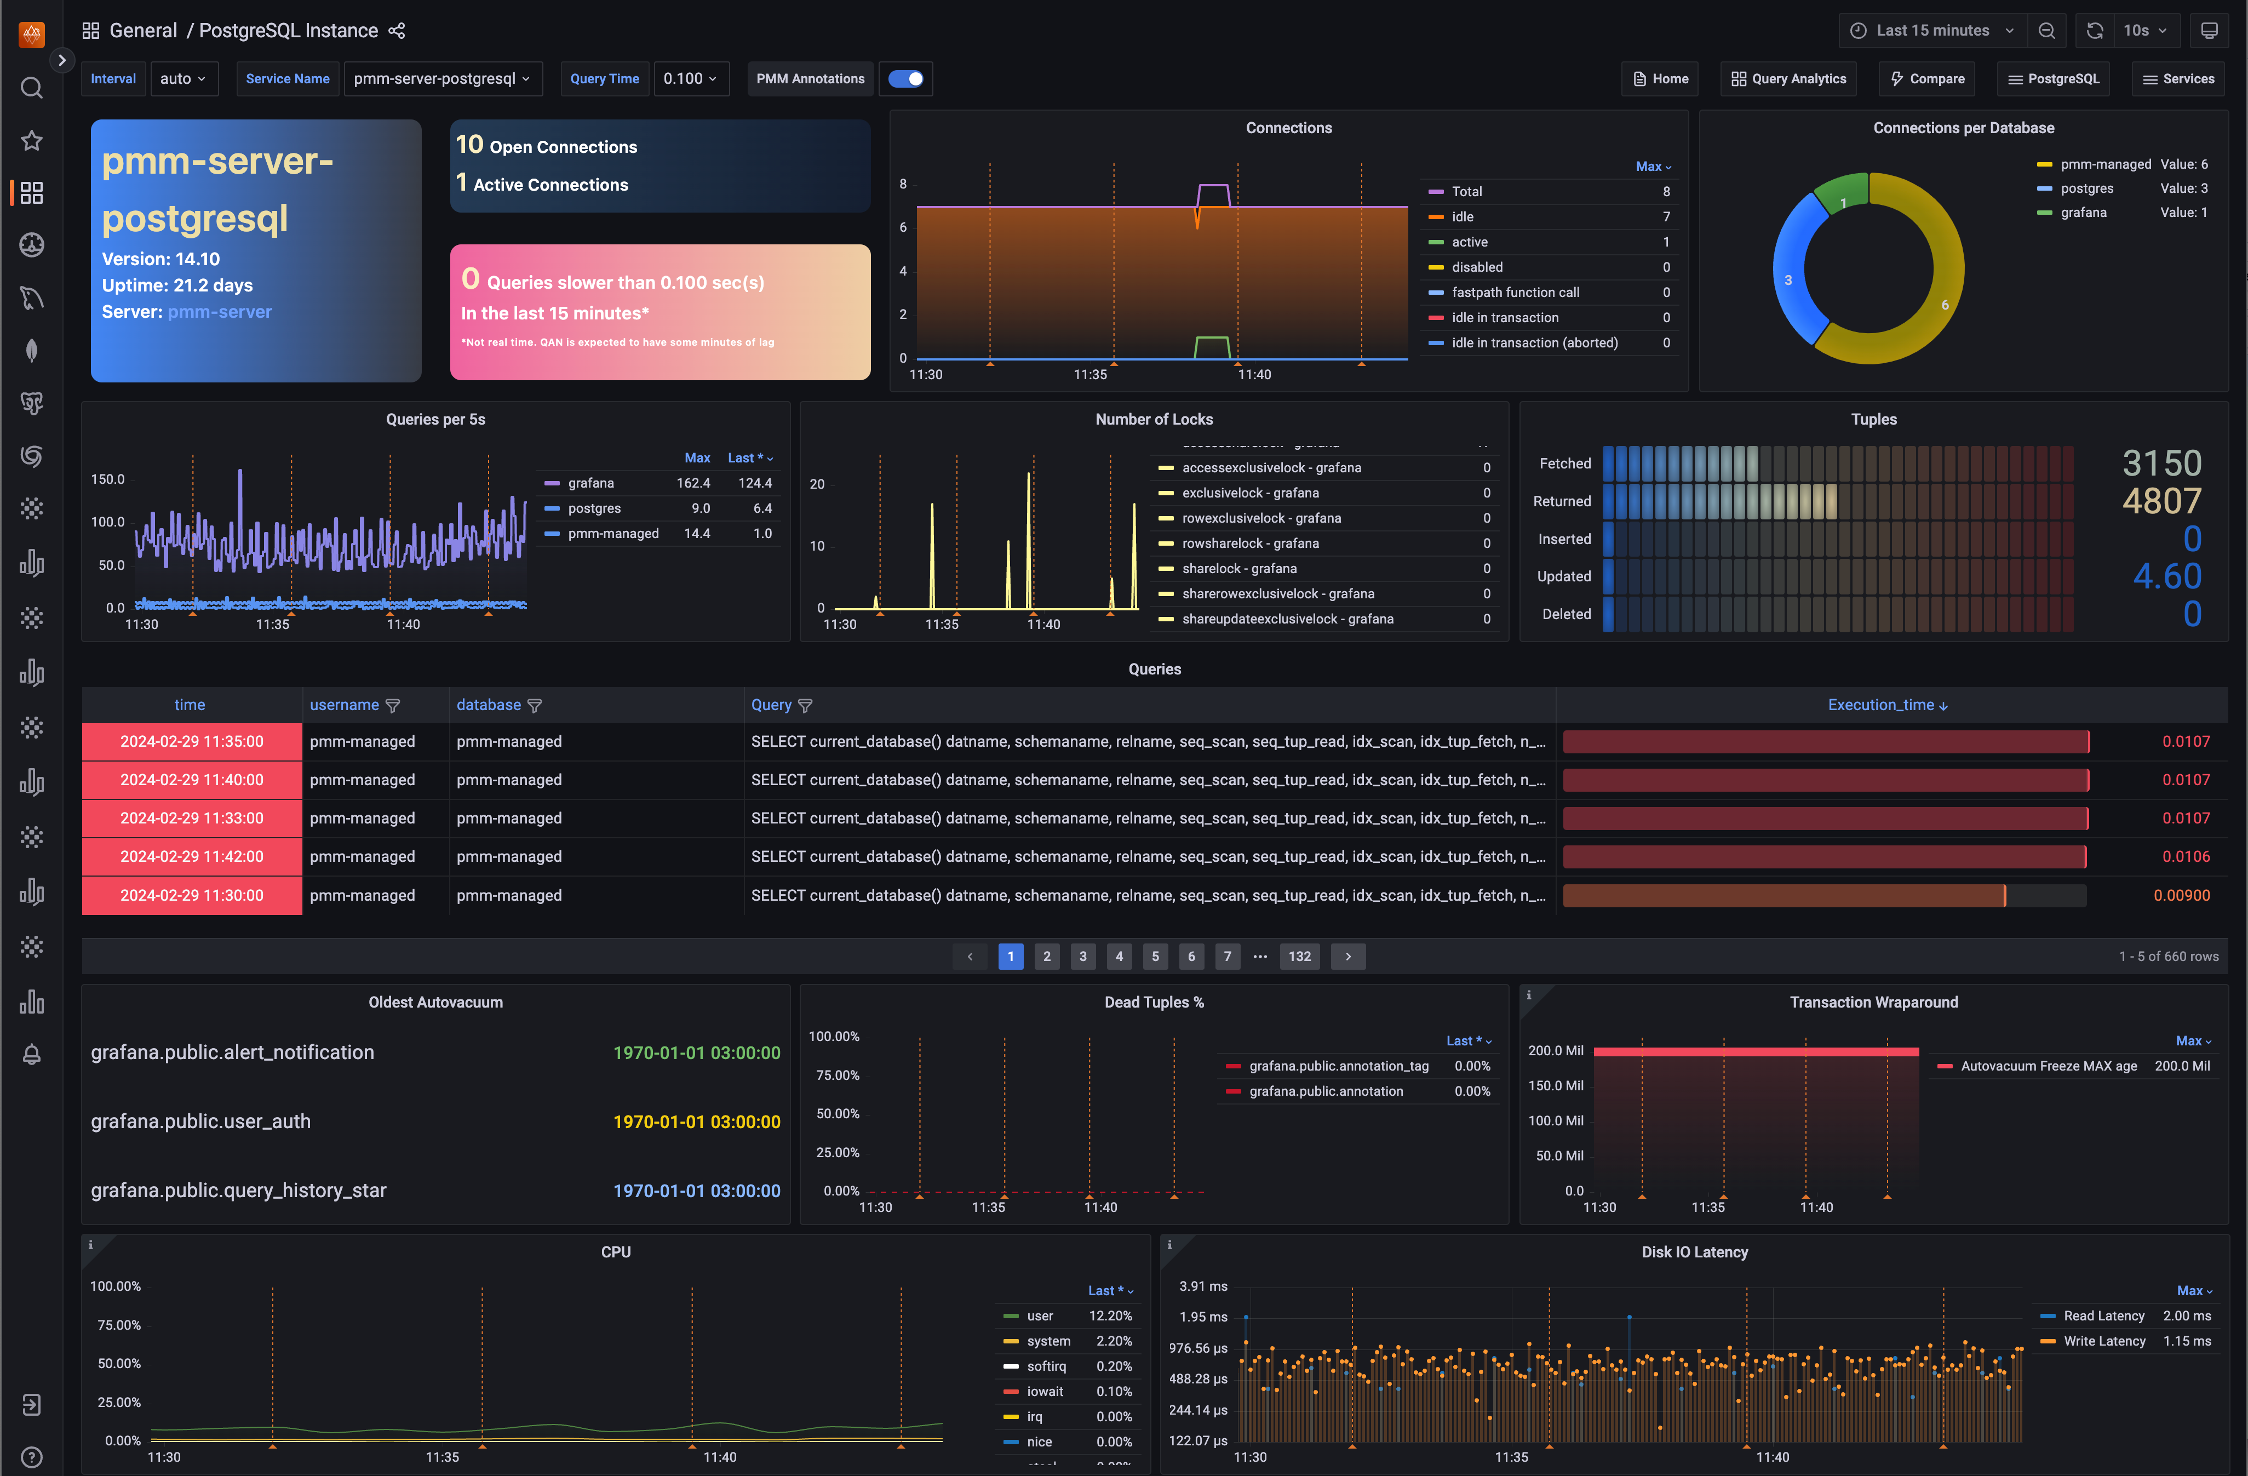Toggle the Total series in Connections legend
The width and height of the screenshot is (2248, 1476).
coord(1466,192)
